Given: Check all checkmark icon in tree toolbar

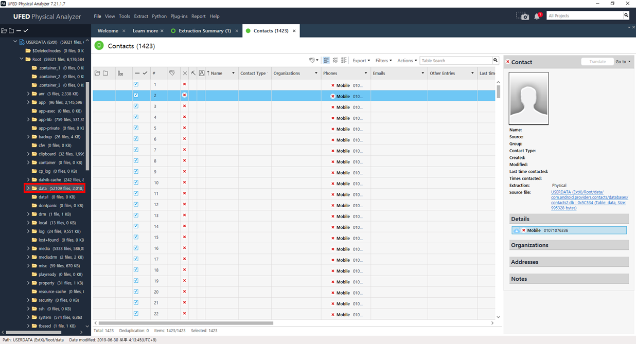Looking at the screenshot, I should pyautogui.click(x=26, y=31).
